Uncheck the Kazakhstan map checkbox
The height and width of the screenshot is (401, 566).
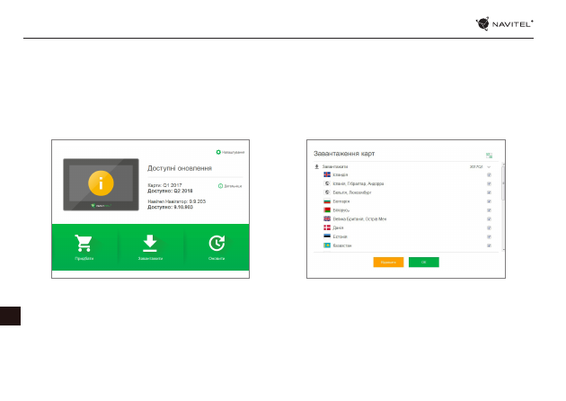click(489, 245)
